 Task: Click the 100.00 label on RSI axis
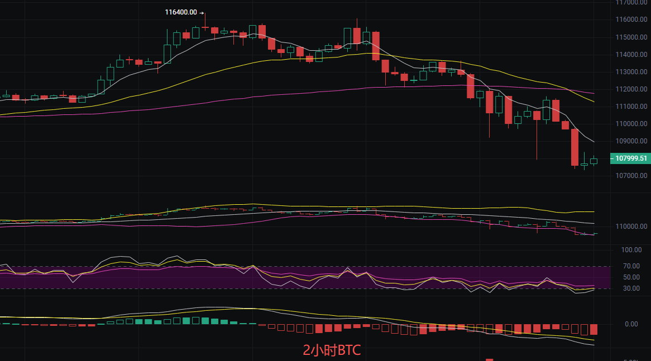tap(631, 250)
